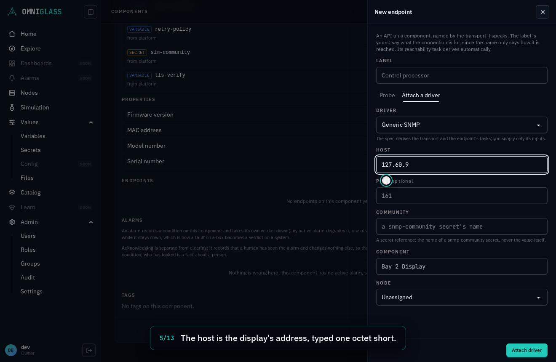Collapse the Values section chevron
556x362 pixels.
point(91,122)
